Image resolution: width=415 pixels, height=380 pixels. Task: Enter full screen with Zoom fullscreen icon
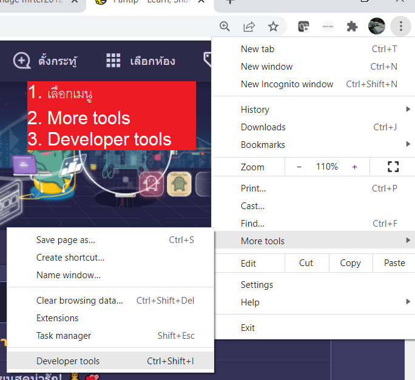click(393, 167)
